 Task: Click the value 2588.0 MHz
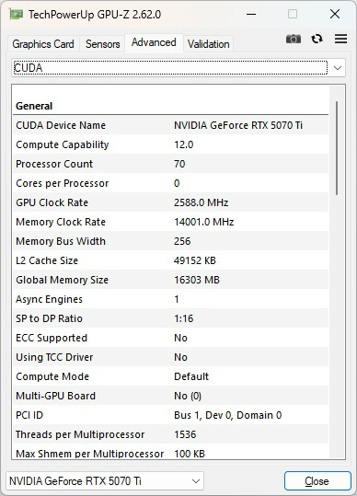pos(202,202)
